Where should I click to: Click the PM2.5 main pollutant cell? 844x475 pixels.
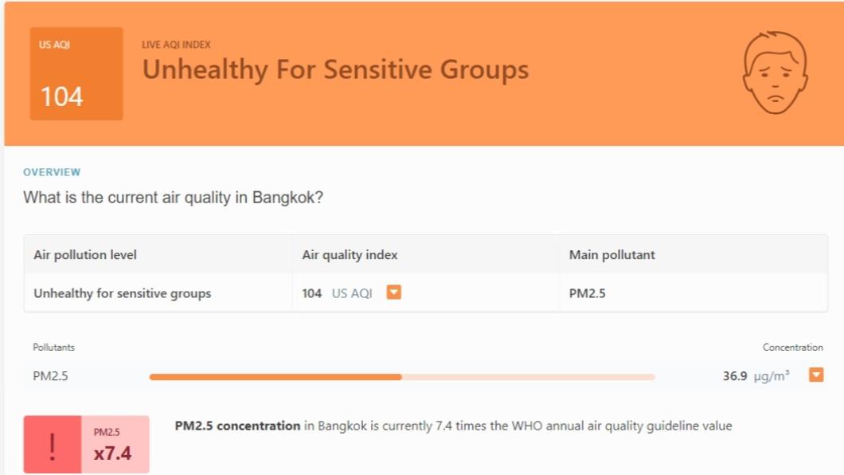point(588,293)
